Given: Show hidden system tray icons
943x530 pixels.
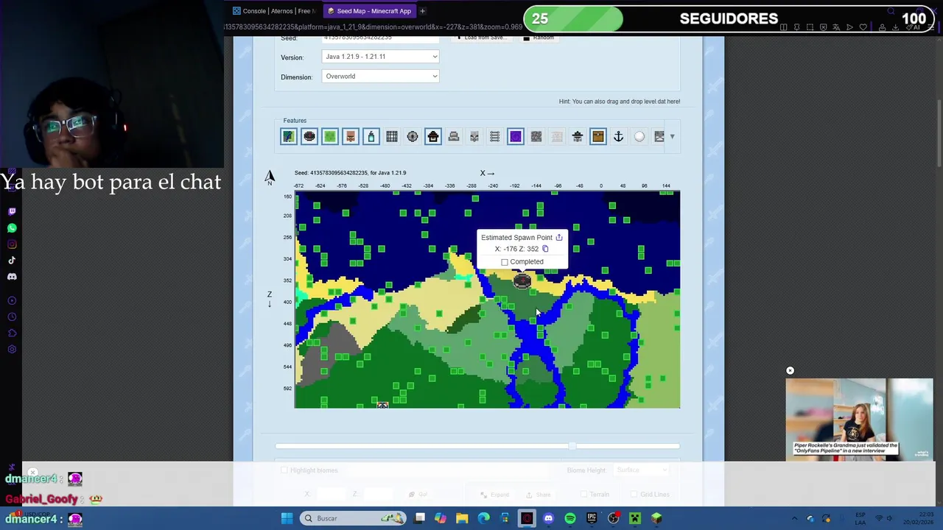Looking at the screenshot, I should pos(794,518).
